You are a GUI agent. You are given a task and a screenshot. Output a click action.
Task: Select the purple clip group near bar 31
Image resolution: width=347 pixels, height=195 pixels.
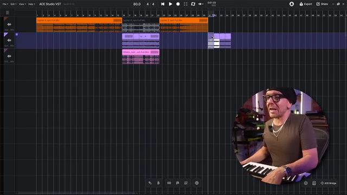pyautogui.click(x=219, y=41)
